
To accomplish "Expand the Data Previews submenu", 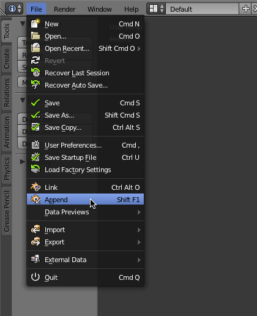I will pos(139,212).
